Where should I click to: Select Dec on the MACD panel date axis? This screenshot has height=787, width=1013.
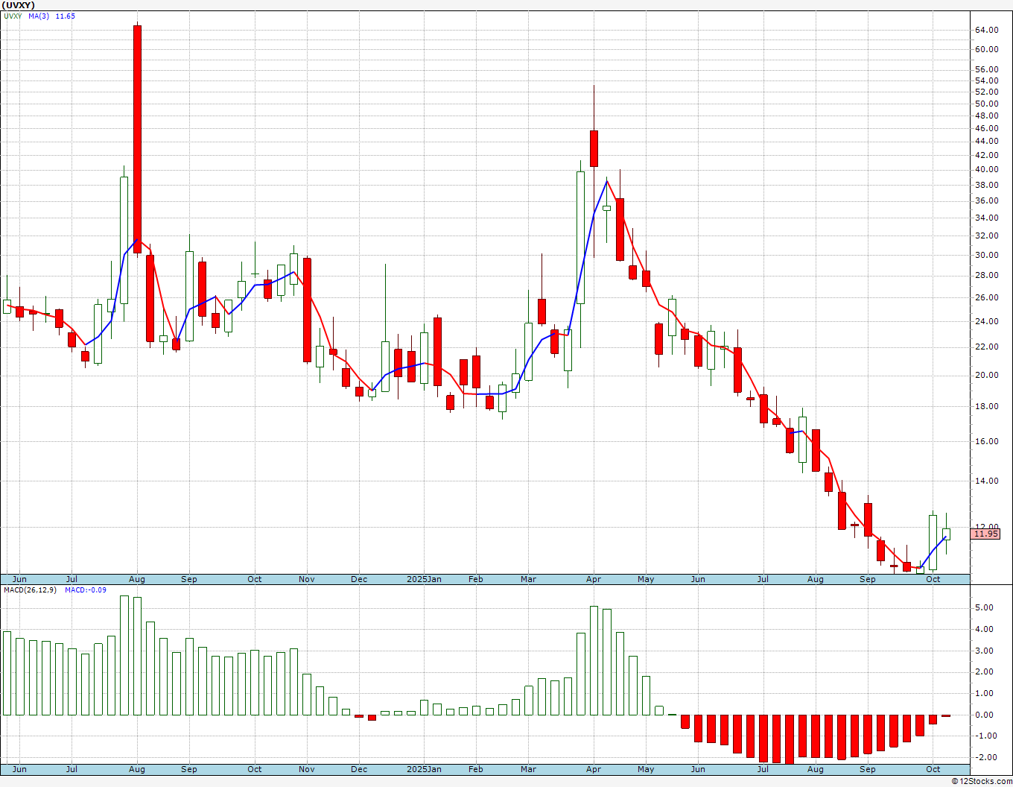coord(359,769)
